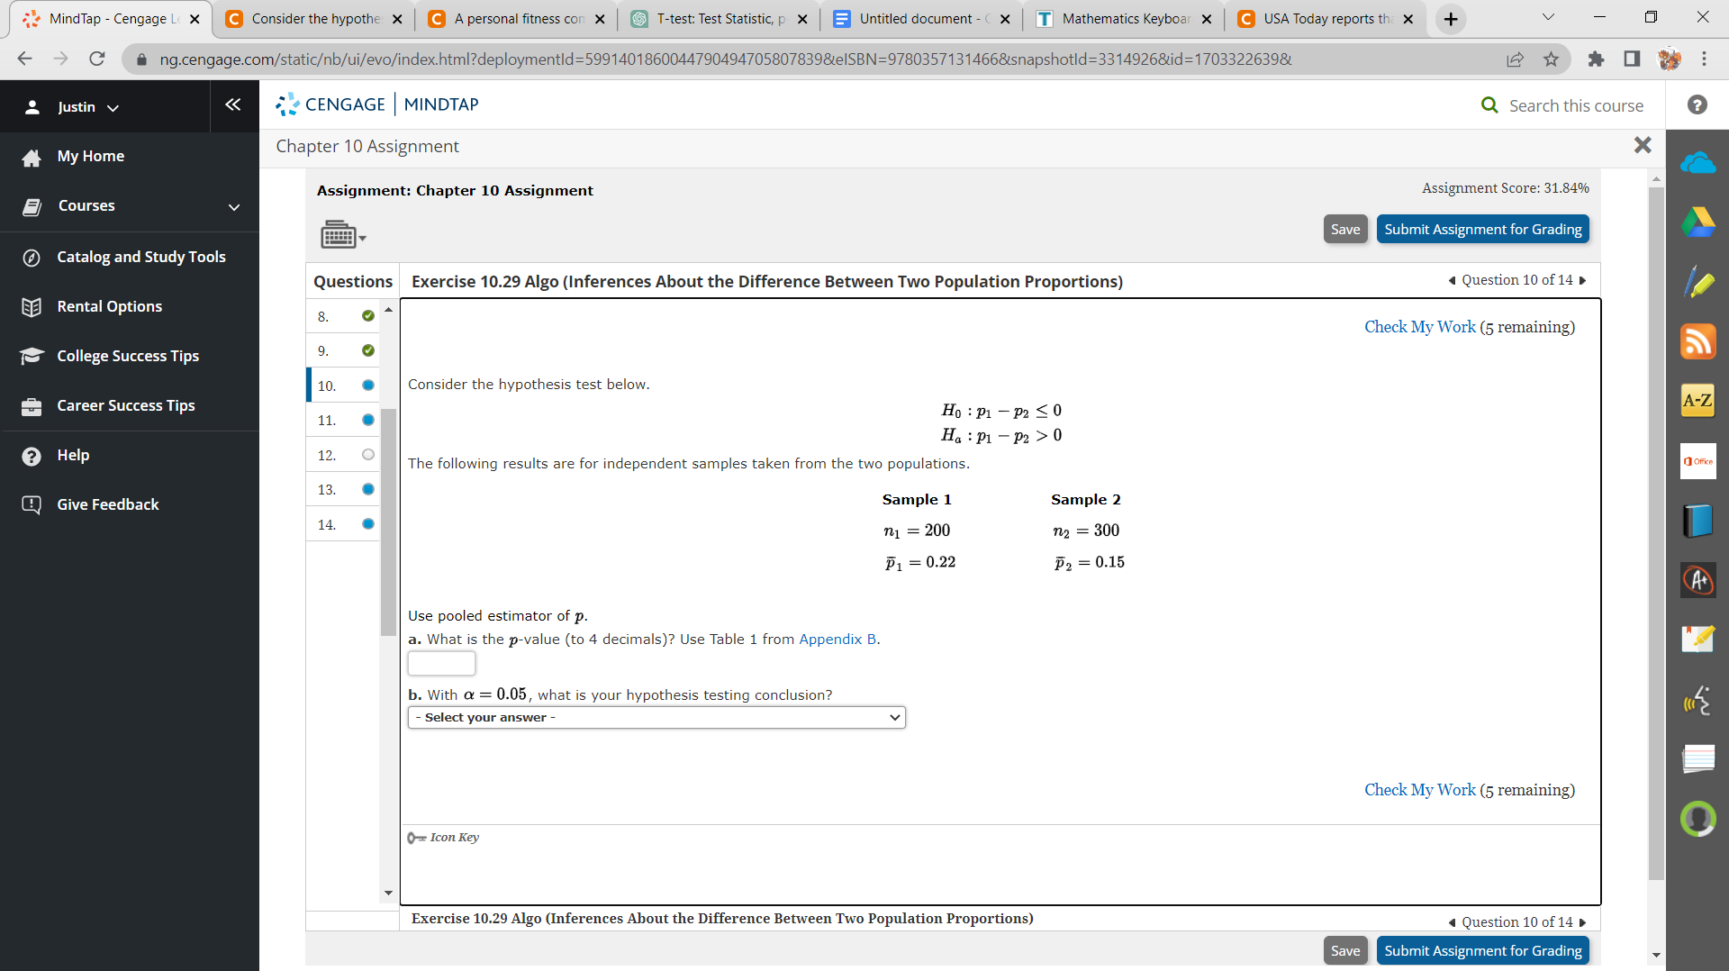This screenshot has width=1729, height=971.
Task: Click the Help question-mark icon top right
Action: point(1697,104)
